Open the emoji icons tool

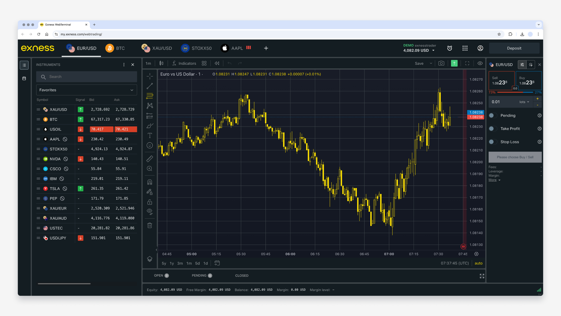(x=150, y=145)
